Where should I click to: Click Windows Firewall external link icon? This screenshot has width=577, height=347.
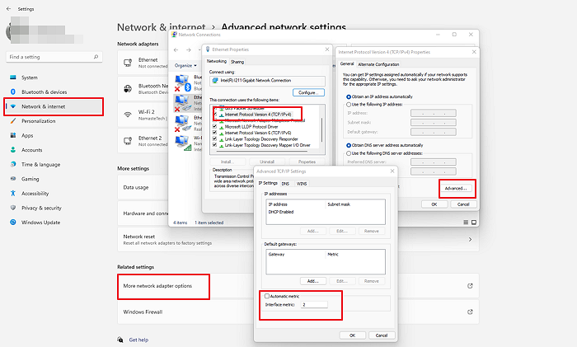coord(470,312)
